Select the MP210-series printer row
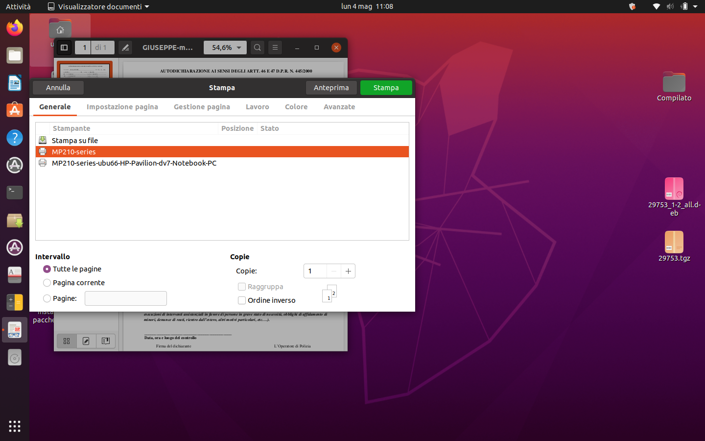The image size is (705, 441). point(222,152)
